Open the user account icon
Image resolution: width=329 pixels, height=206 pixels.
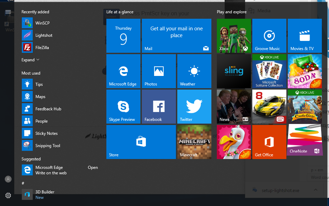tap(8, 179)
